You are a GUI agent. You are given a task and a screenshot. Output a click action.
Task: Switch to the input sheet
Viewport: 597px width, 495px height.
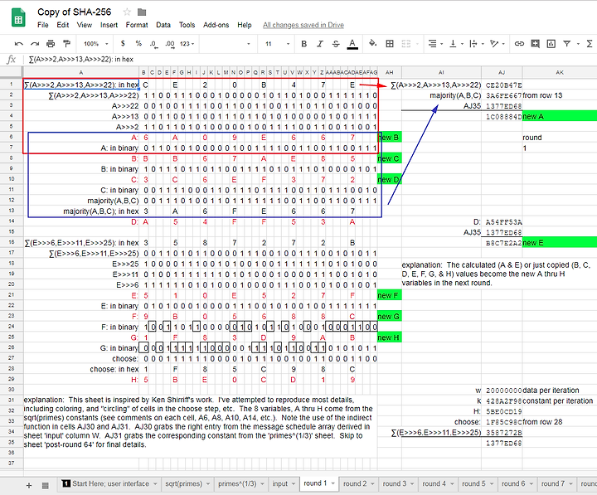coord(284,483)
